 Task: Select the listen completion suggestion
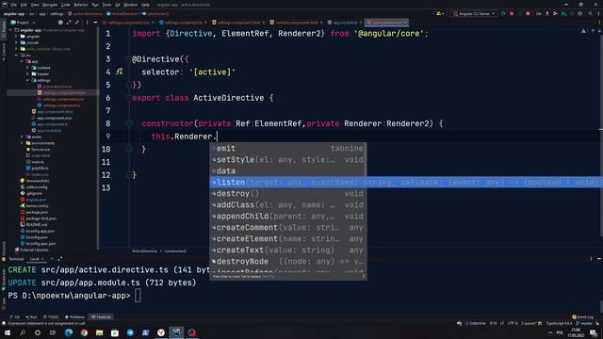tap(406, 182)
